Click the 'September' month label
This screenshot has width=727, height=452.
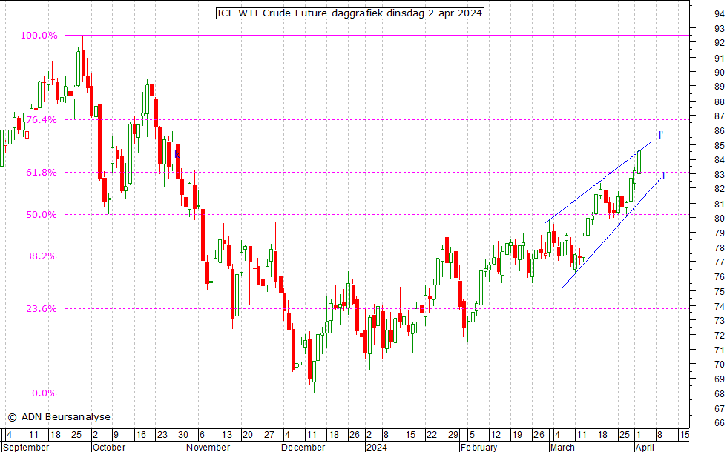26,448
